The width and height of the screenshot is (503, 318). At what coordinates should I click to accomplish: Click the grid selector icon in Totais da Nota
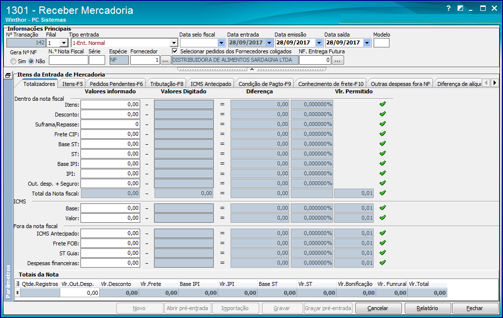tap(18, 284)
